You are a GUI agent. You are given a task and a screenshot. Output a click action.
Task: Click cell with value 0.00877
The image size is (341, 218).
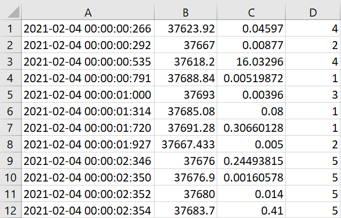[251, 45]
